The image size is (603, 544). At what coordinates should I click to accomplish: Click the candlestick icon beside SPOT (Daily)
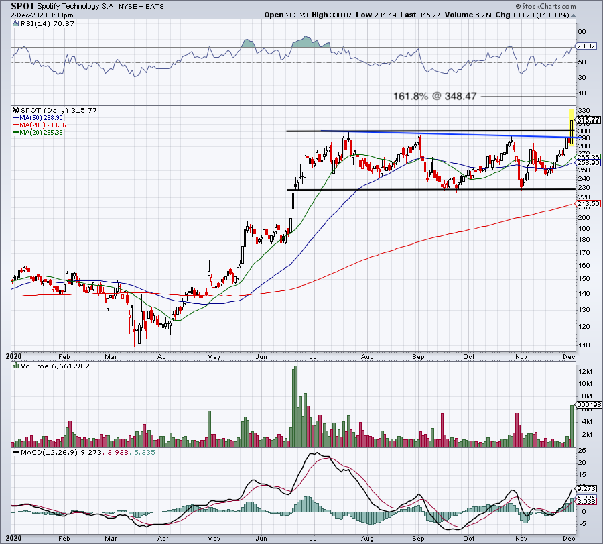(x=16, y=110)
